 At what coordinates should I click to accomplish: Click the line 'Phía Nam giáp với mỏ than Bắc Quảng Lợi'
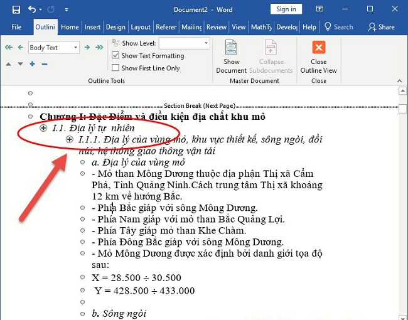coord(188,220)
